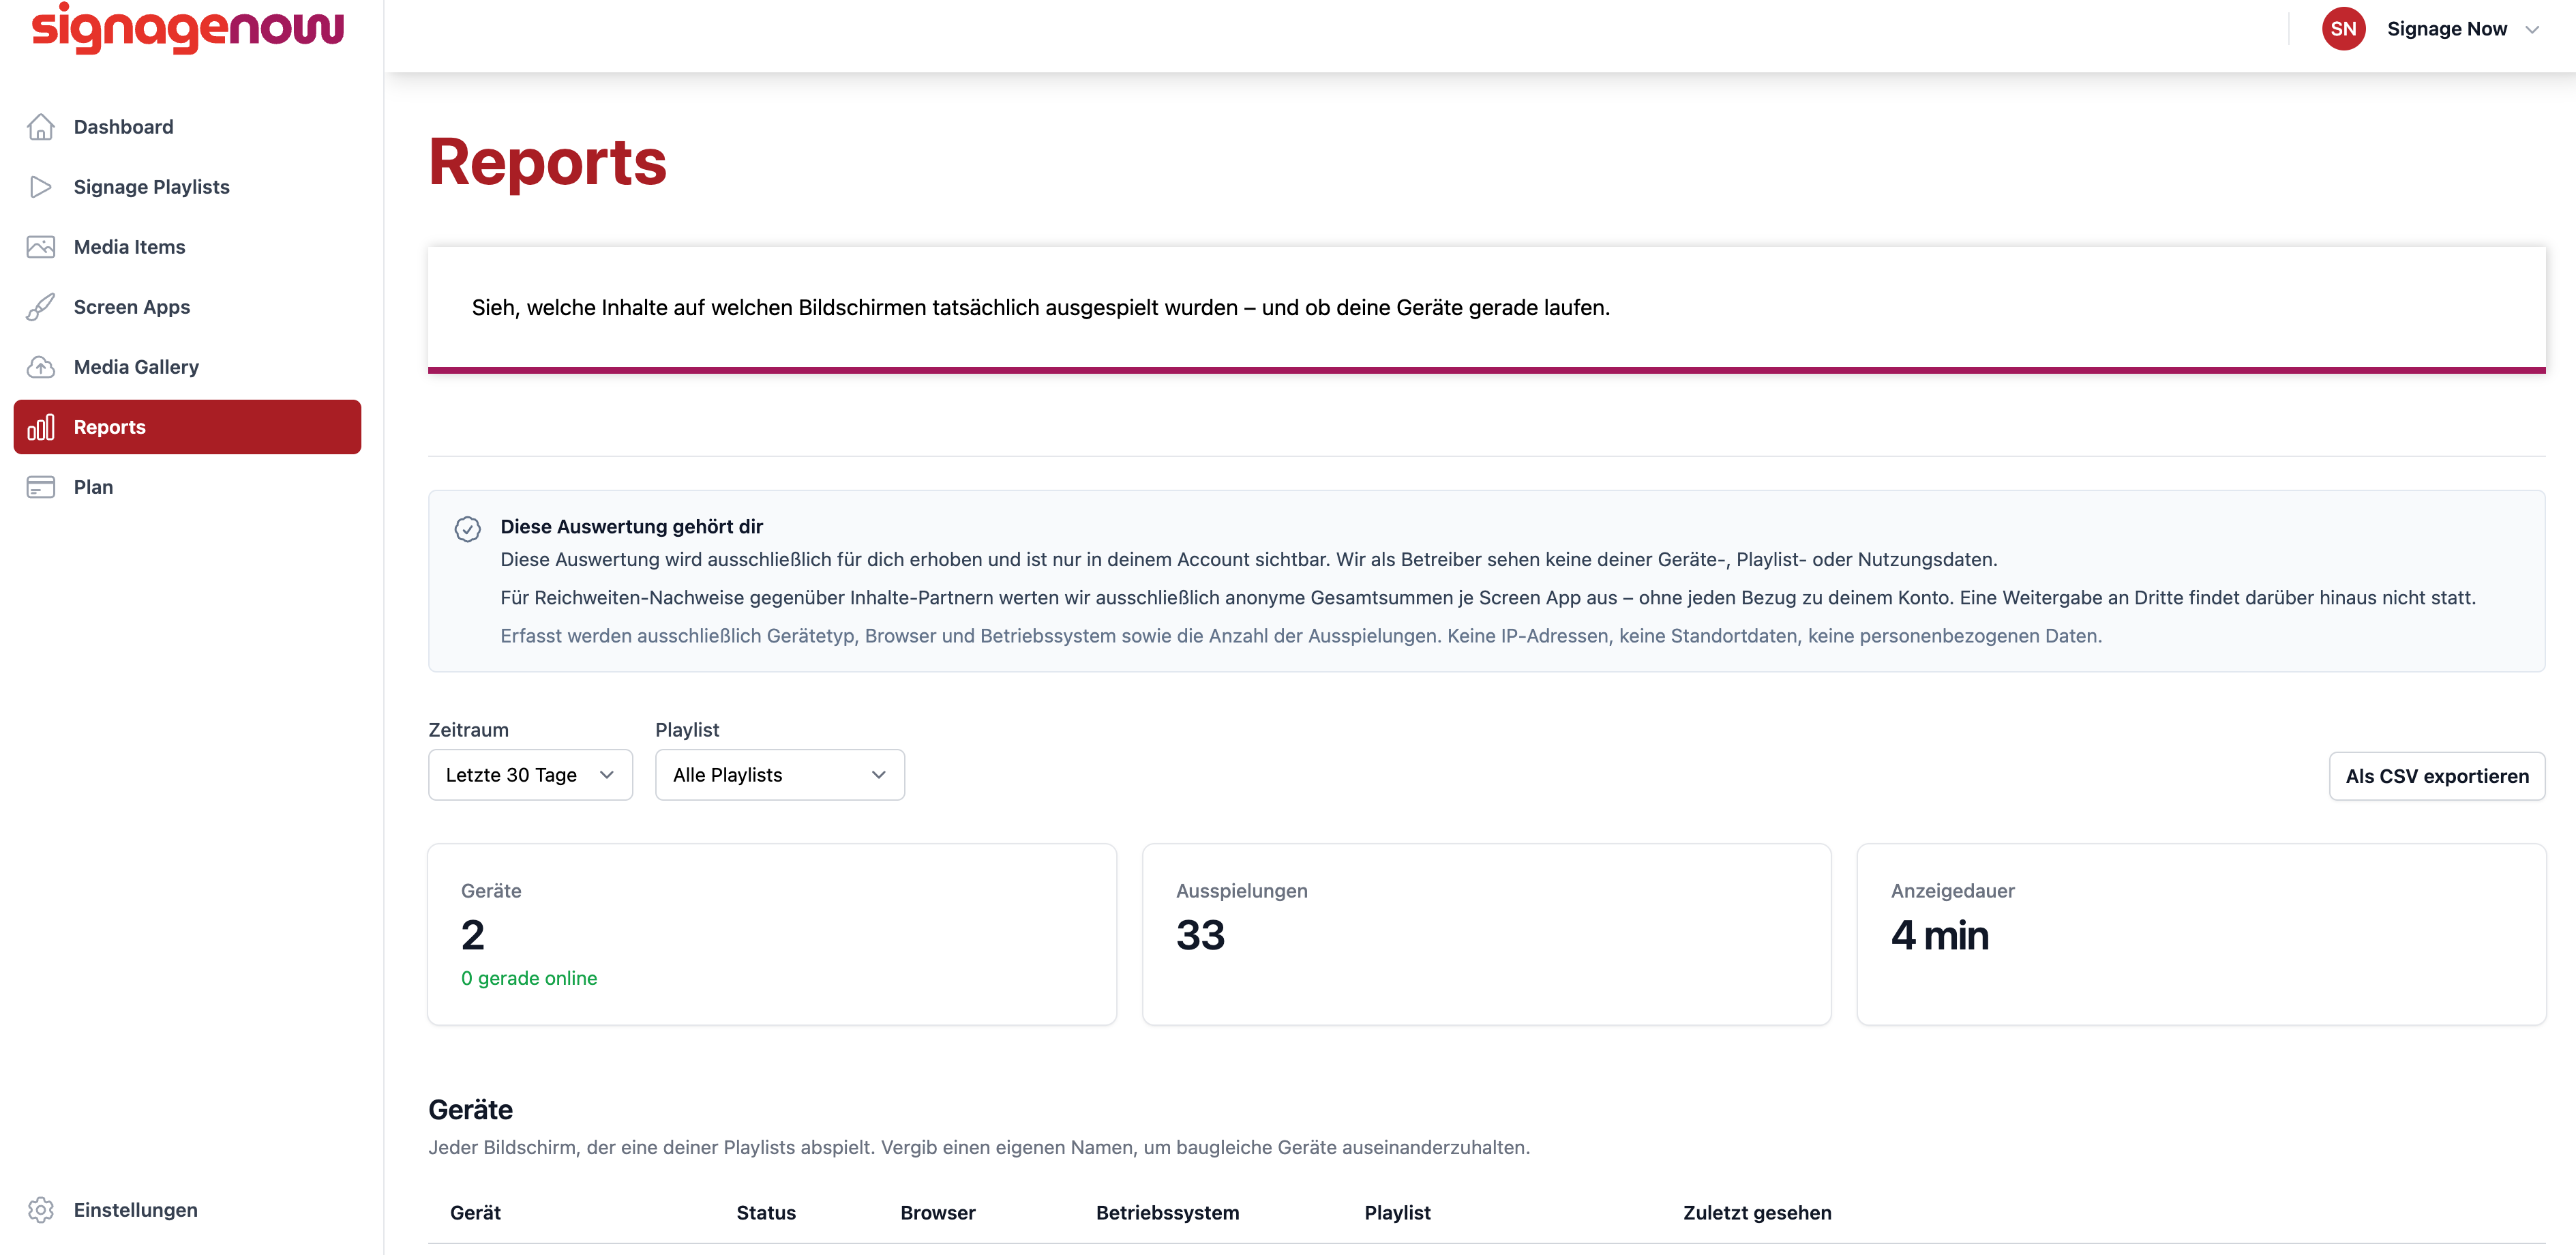The image size is (2576, 1255).
Task: Click the 'Zeitraum' field label
Action: coord(468,730)
